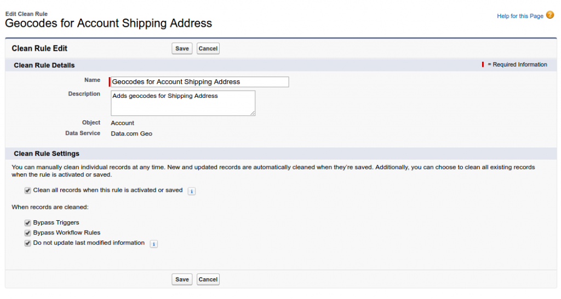Toggle Do not update last modified information

click(27, 243)
